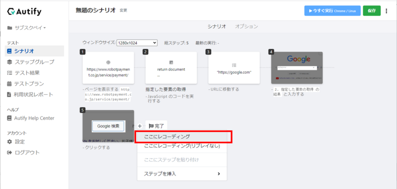Click the ステップグループ layers icon

pyautogui.click(x=9, y=62)
